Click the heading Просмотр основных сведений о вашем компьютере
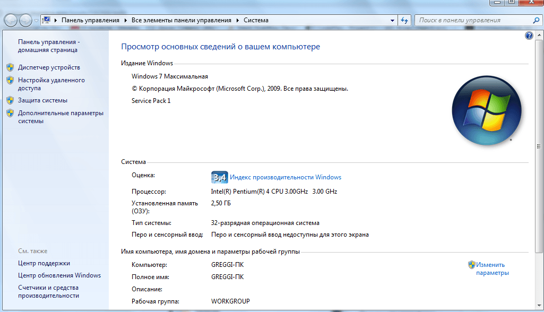This screenshot has width=544, height=312. pos(220,47)
